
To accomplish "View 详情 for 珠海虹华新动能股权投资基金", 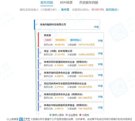I will coord(100,107).
